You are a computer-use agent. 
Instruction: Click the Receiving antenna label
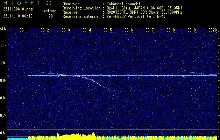[80, 16]
